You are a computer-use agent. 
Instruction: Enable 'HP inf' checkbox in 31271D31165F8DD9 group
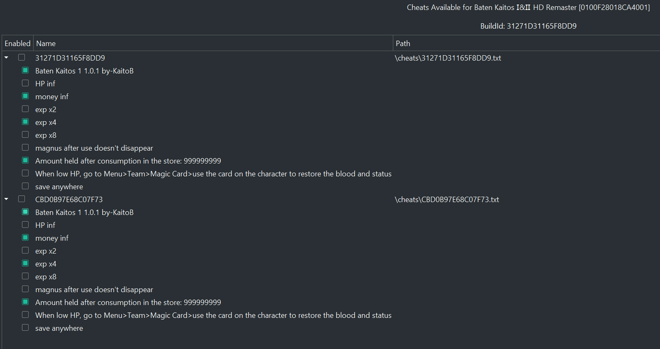click(25, 83)
